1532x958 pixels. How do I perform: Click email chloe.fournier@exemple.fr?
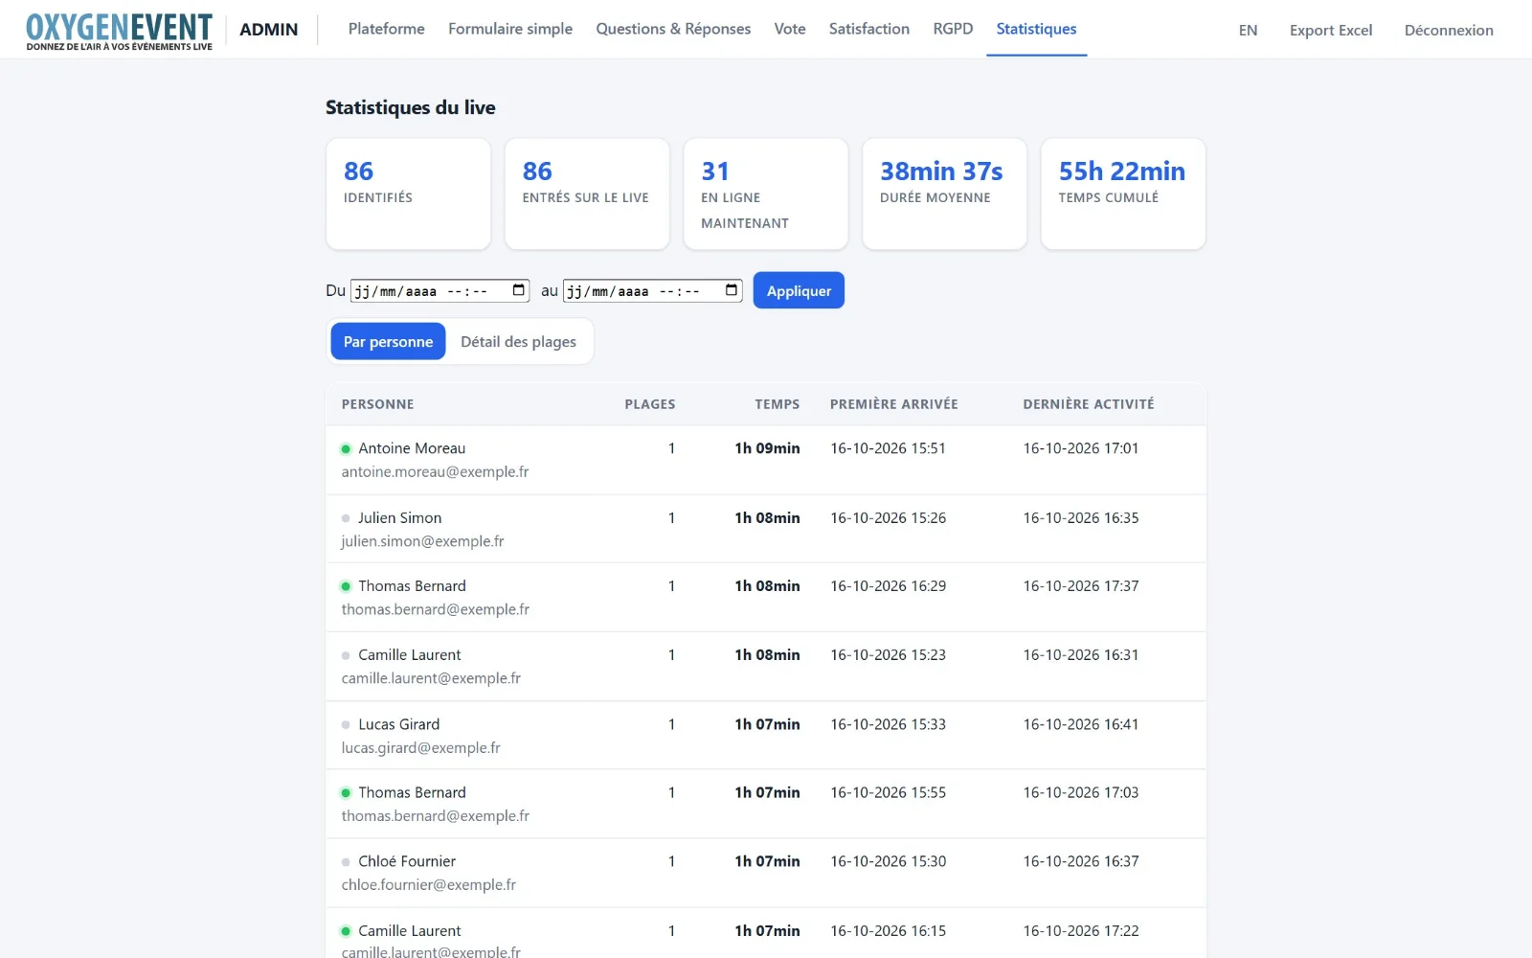tap(428, 884)
